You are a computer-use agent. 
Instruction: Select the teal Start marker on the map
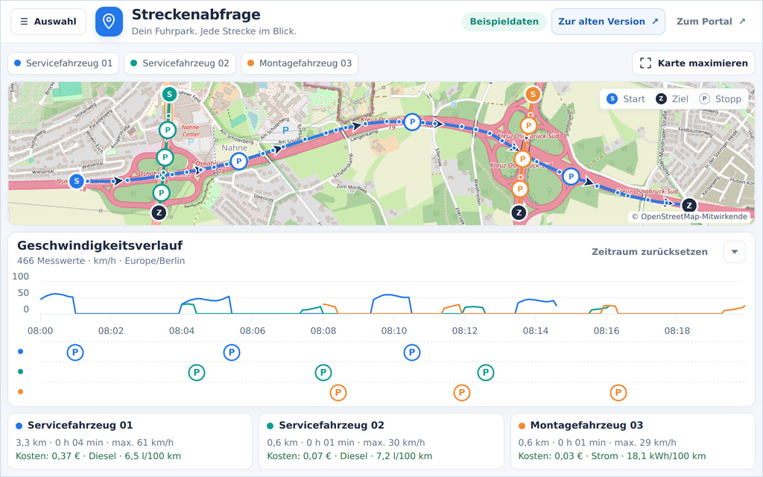pos(169,95)
